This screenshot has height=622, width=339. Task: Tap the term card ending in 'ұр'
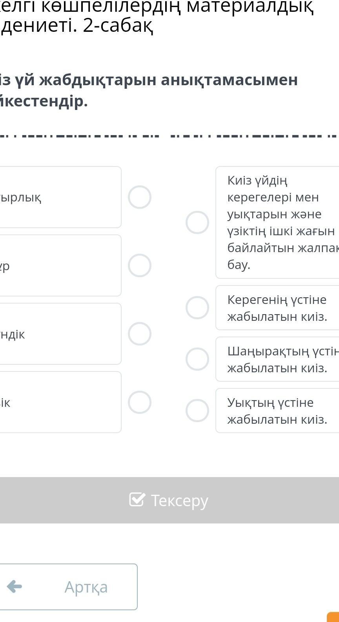pos(59,265)
